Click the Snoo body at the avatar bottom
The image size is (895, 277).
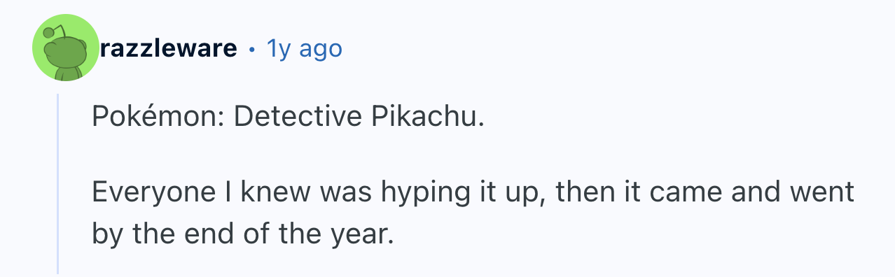(66, 73)
